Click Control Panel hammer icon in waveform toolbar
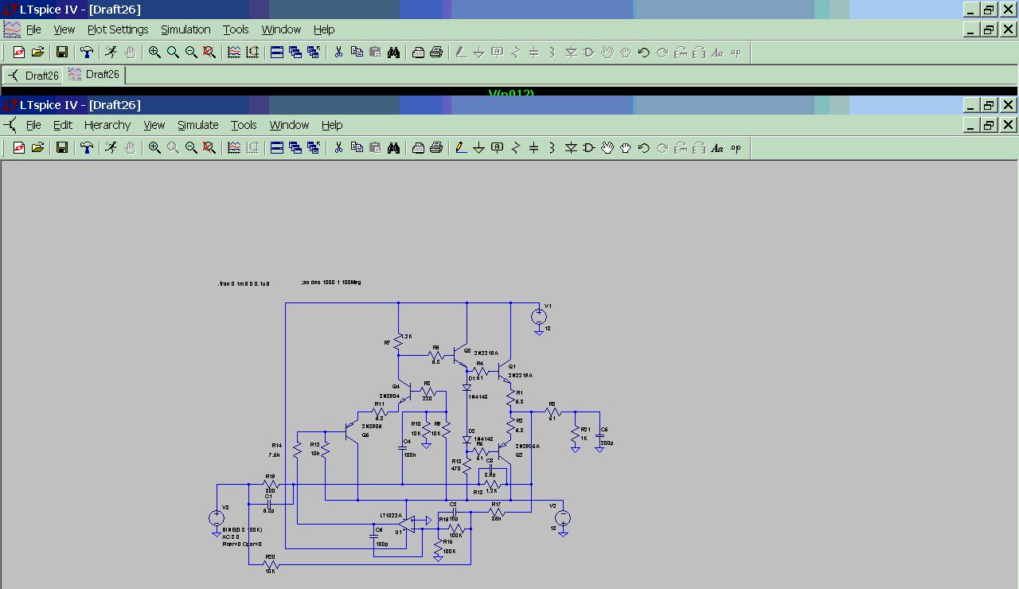Image resolution: width=1019 pixels, height=589 pixels. point(86,53)
